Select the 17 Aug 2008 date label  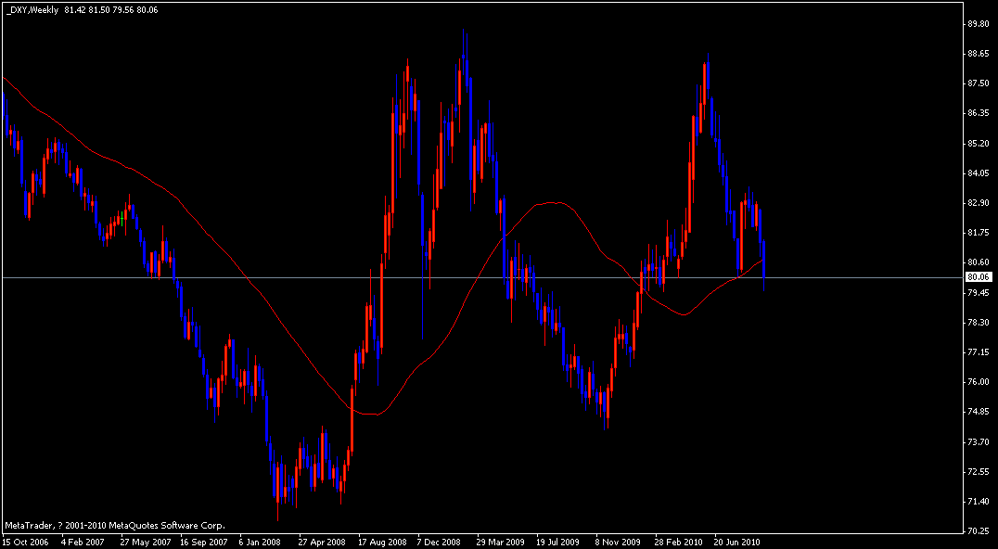coord(380,542)
